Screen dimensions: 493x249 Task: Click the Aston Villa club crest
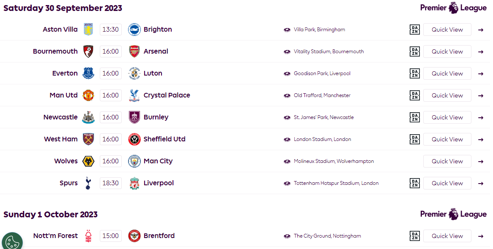[x=88, y=30]
